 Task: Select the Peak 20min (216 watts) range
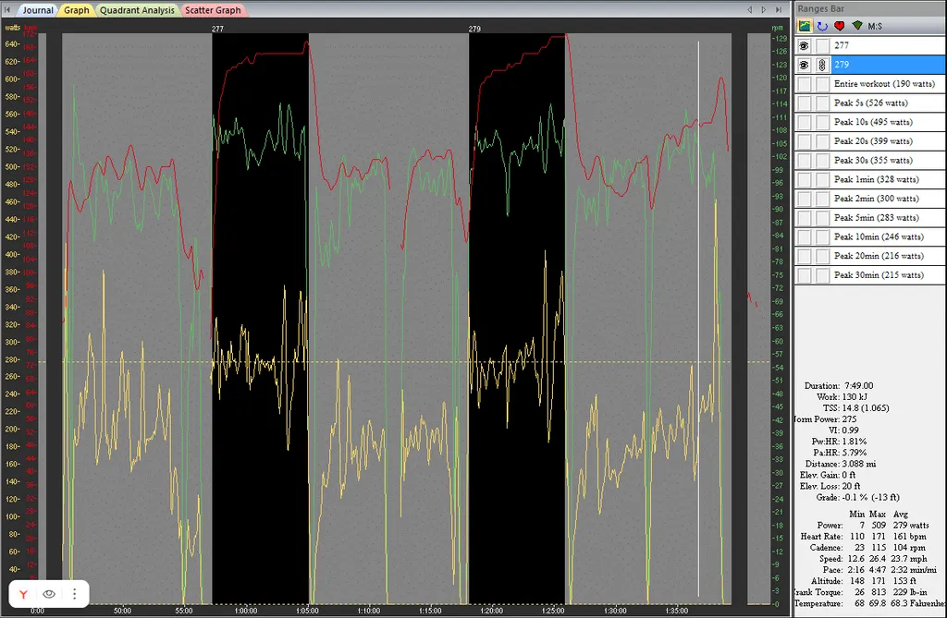point(878,256)
